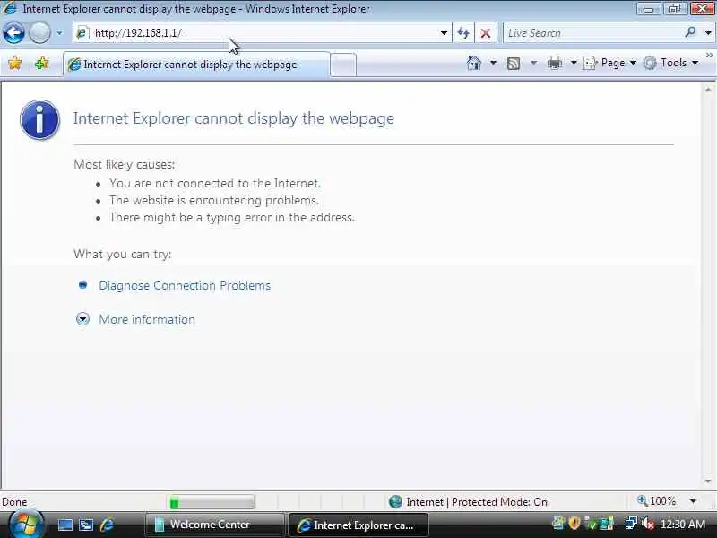Click the Done status text
This screenshot has width=717, height=538.
click(14, 502)
